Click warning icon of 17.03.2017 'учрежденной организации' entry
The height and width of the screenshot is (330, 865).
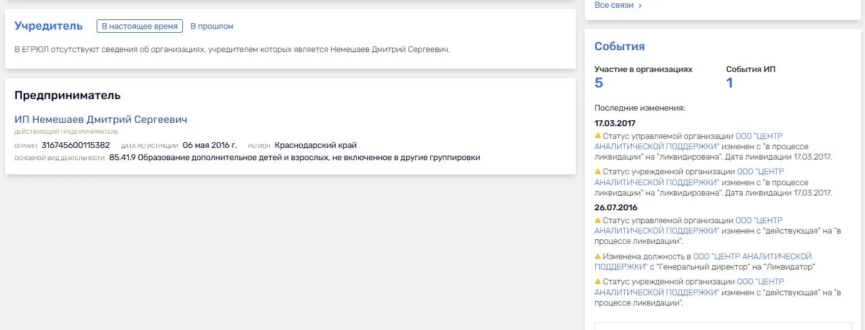click(x=598, y=172)
